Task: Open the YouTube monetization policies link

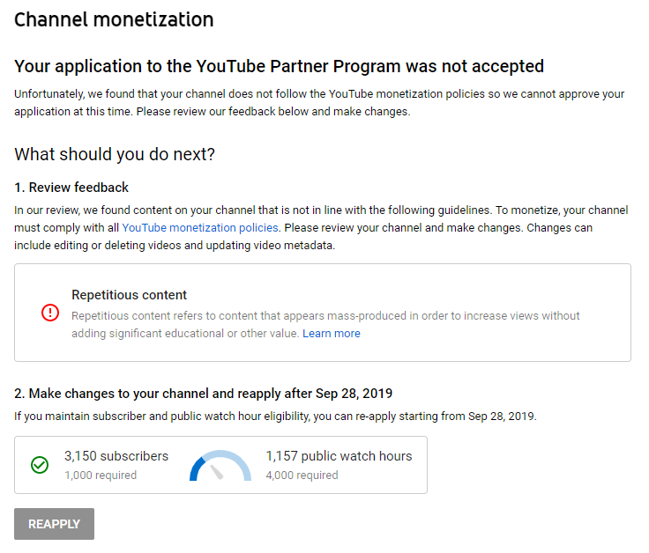Action: [200, 228]
